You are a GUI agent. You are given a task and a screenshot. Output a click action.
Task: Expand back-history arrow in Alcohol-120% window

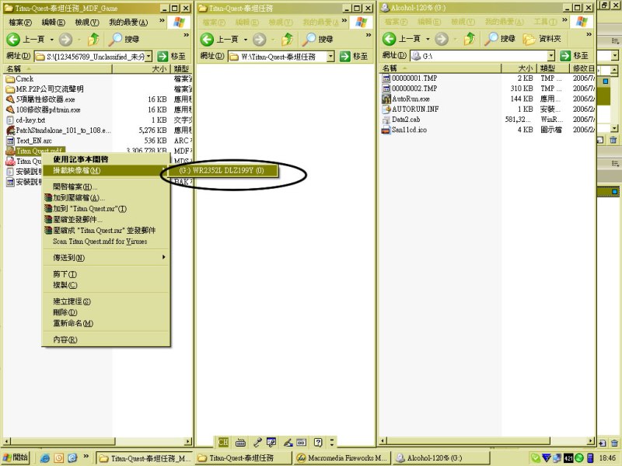427,39
